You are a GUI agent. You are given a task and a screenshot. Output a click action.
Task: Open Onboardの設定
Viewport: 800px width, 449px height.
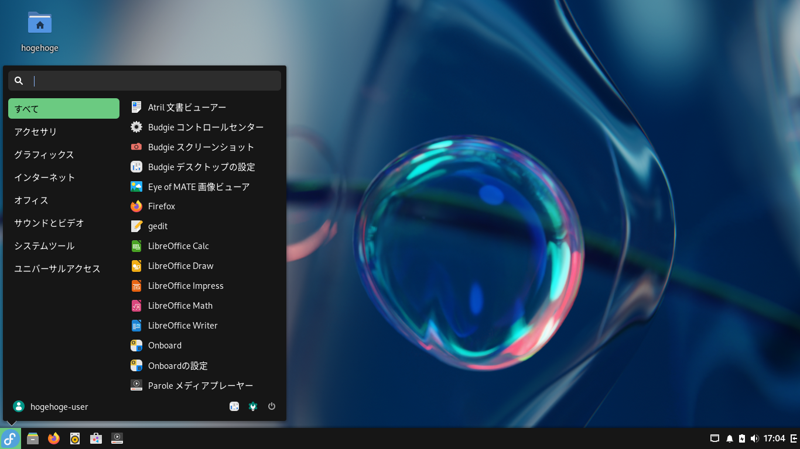pos(203,365)
